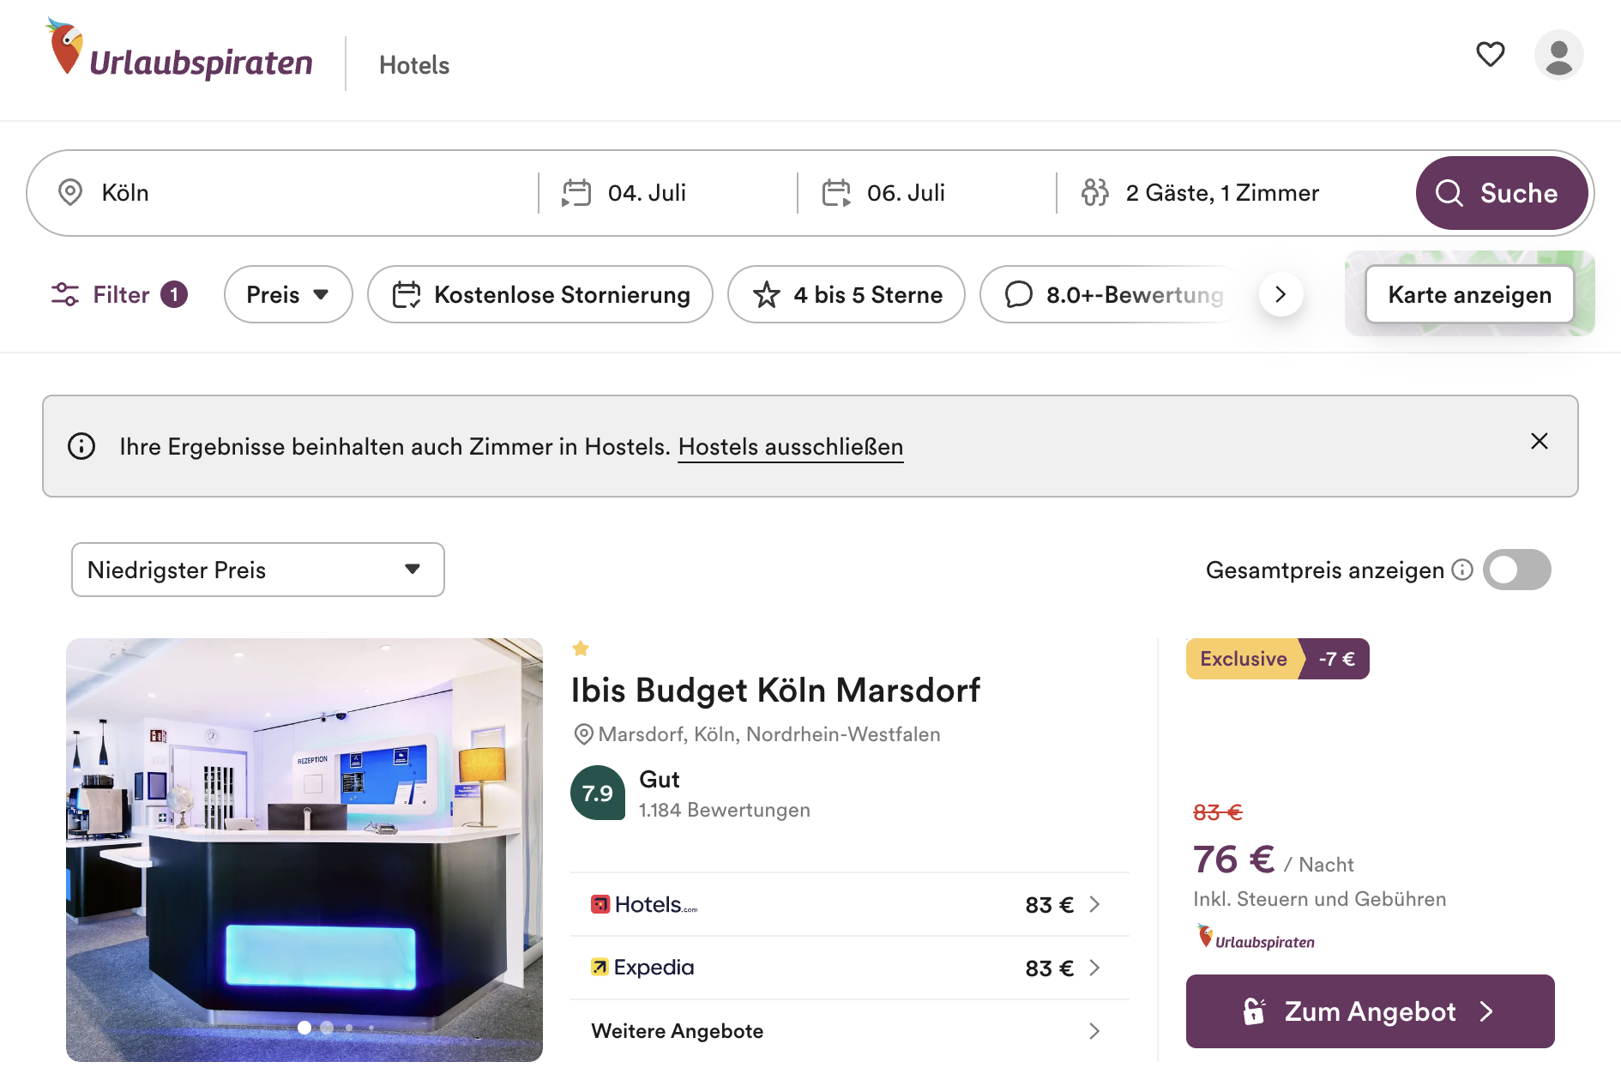1621x1086 pixels.
Task: Open the Expedia 83 € offer chevron
Action: [x=1094, y=968]
